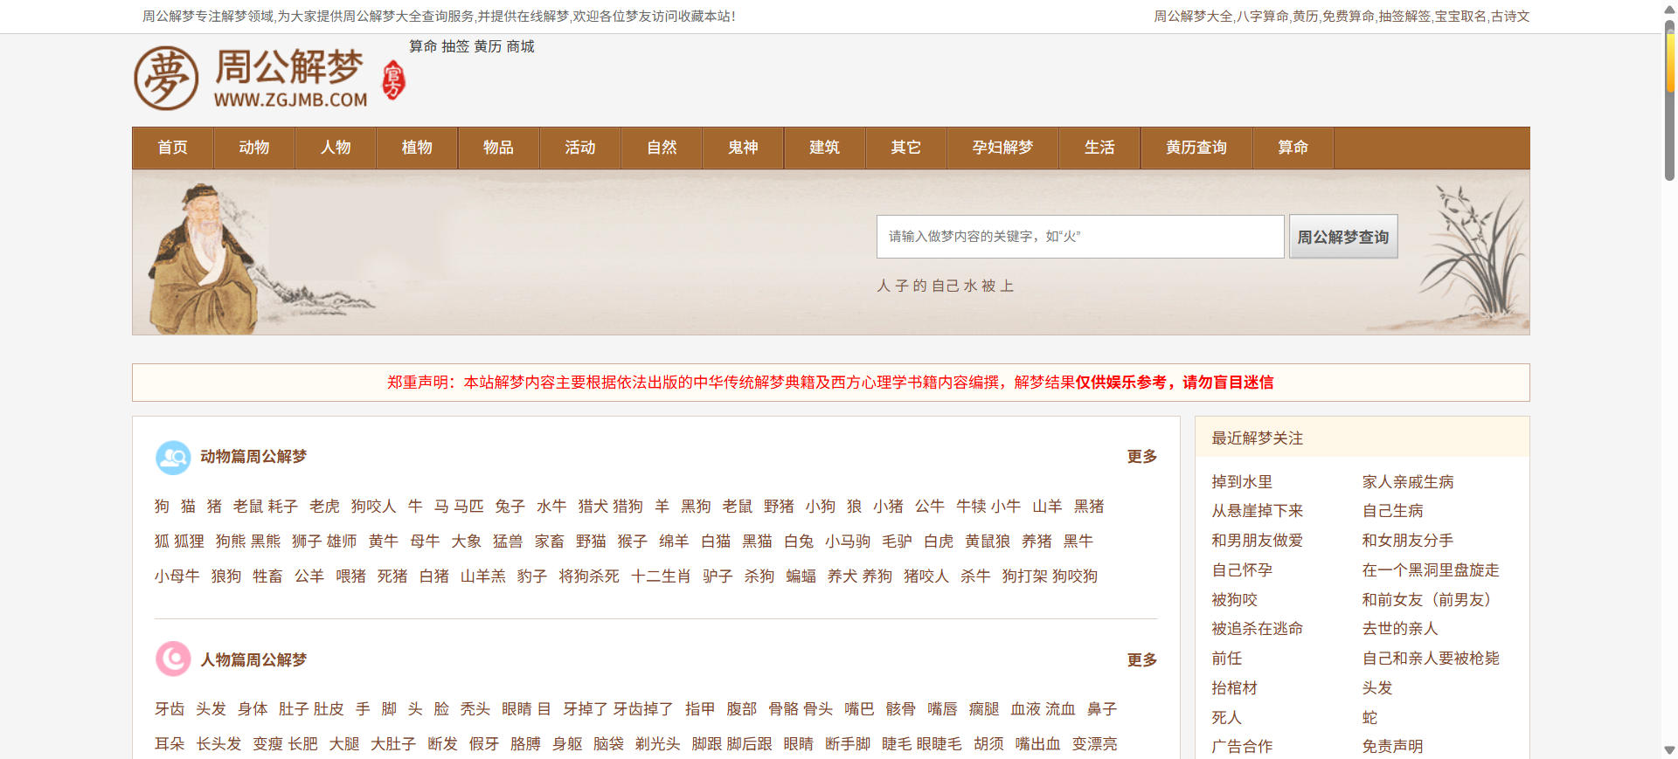Click the 广告合作 sidebar link
The image size is (1678, 759).
[x=1242, y=747]
